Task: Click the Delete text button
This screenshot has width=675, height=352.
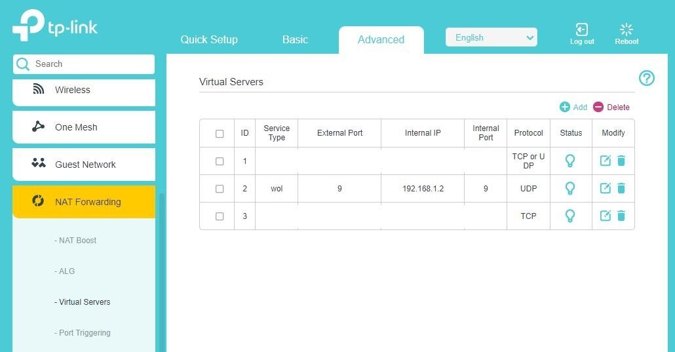Action: [x=618, y=108]
